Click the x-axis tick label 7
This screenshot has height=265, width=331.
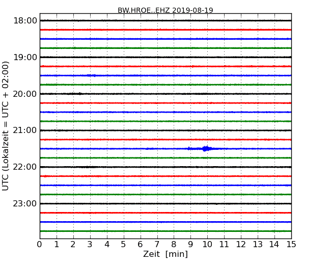157,245
